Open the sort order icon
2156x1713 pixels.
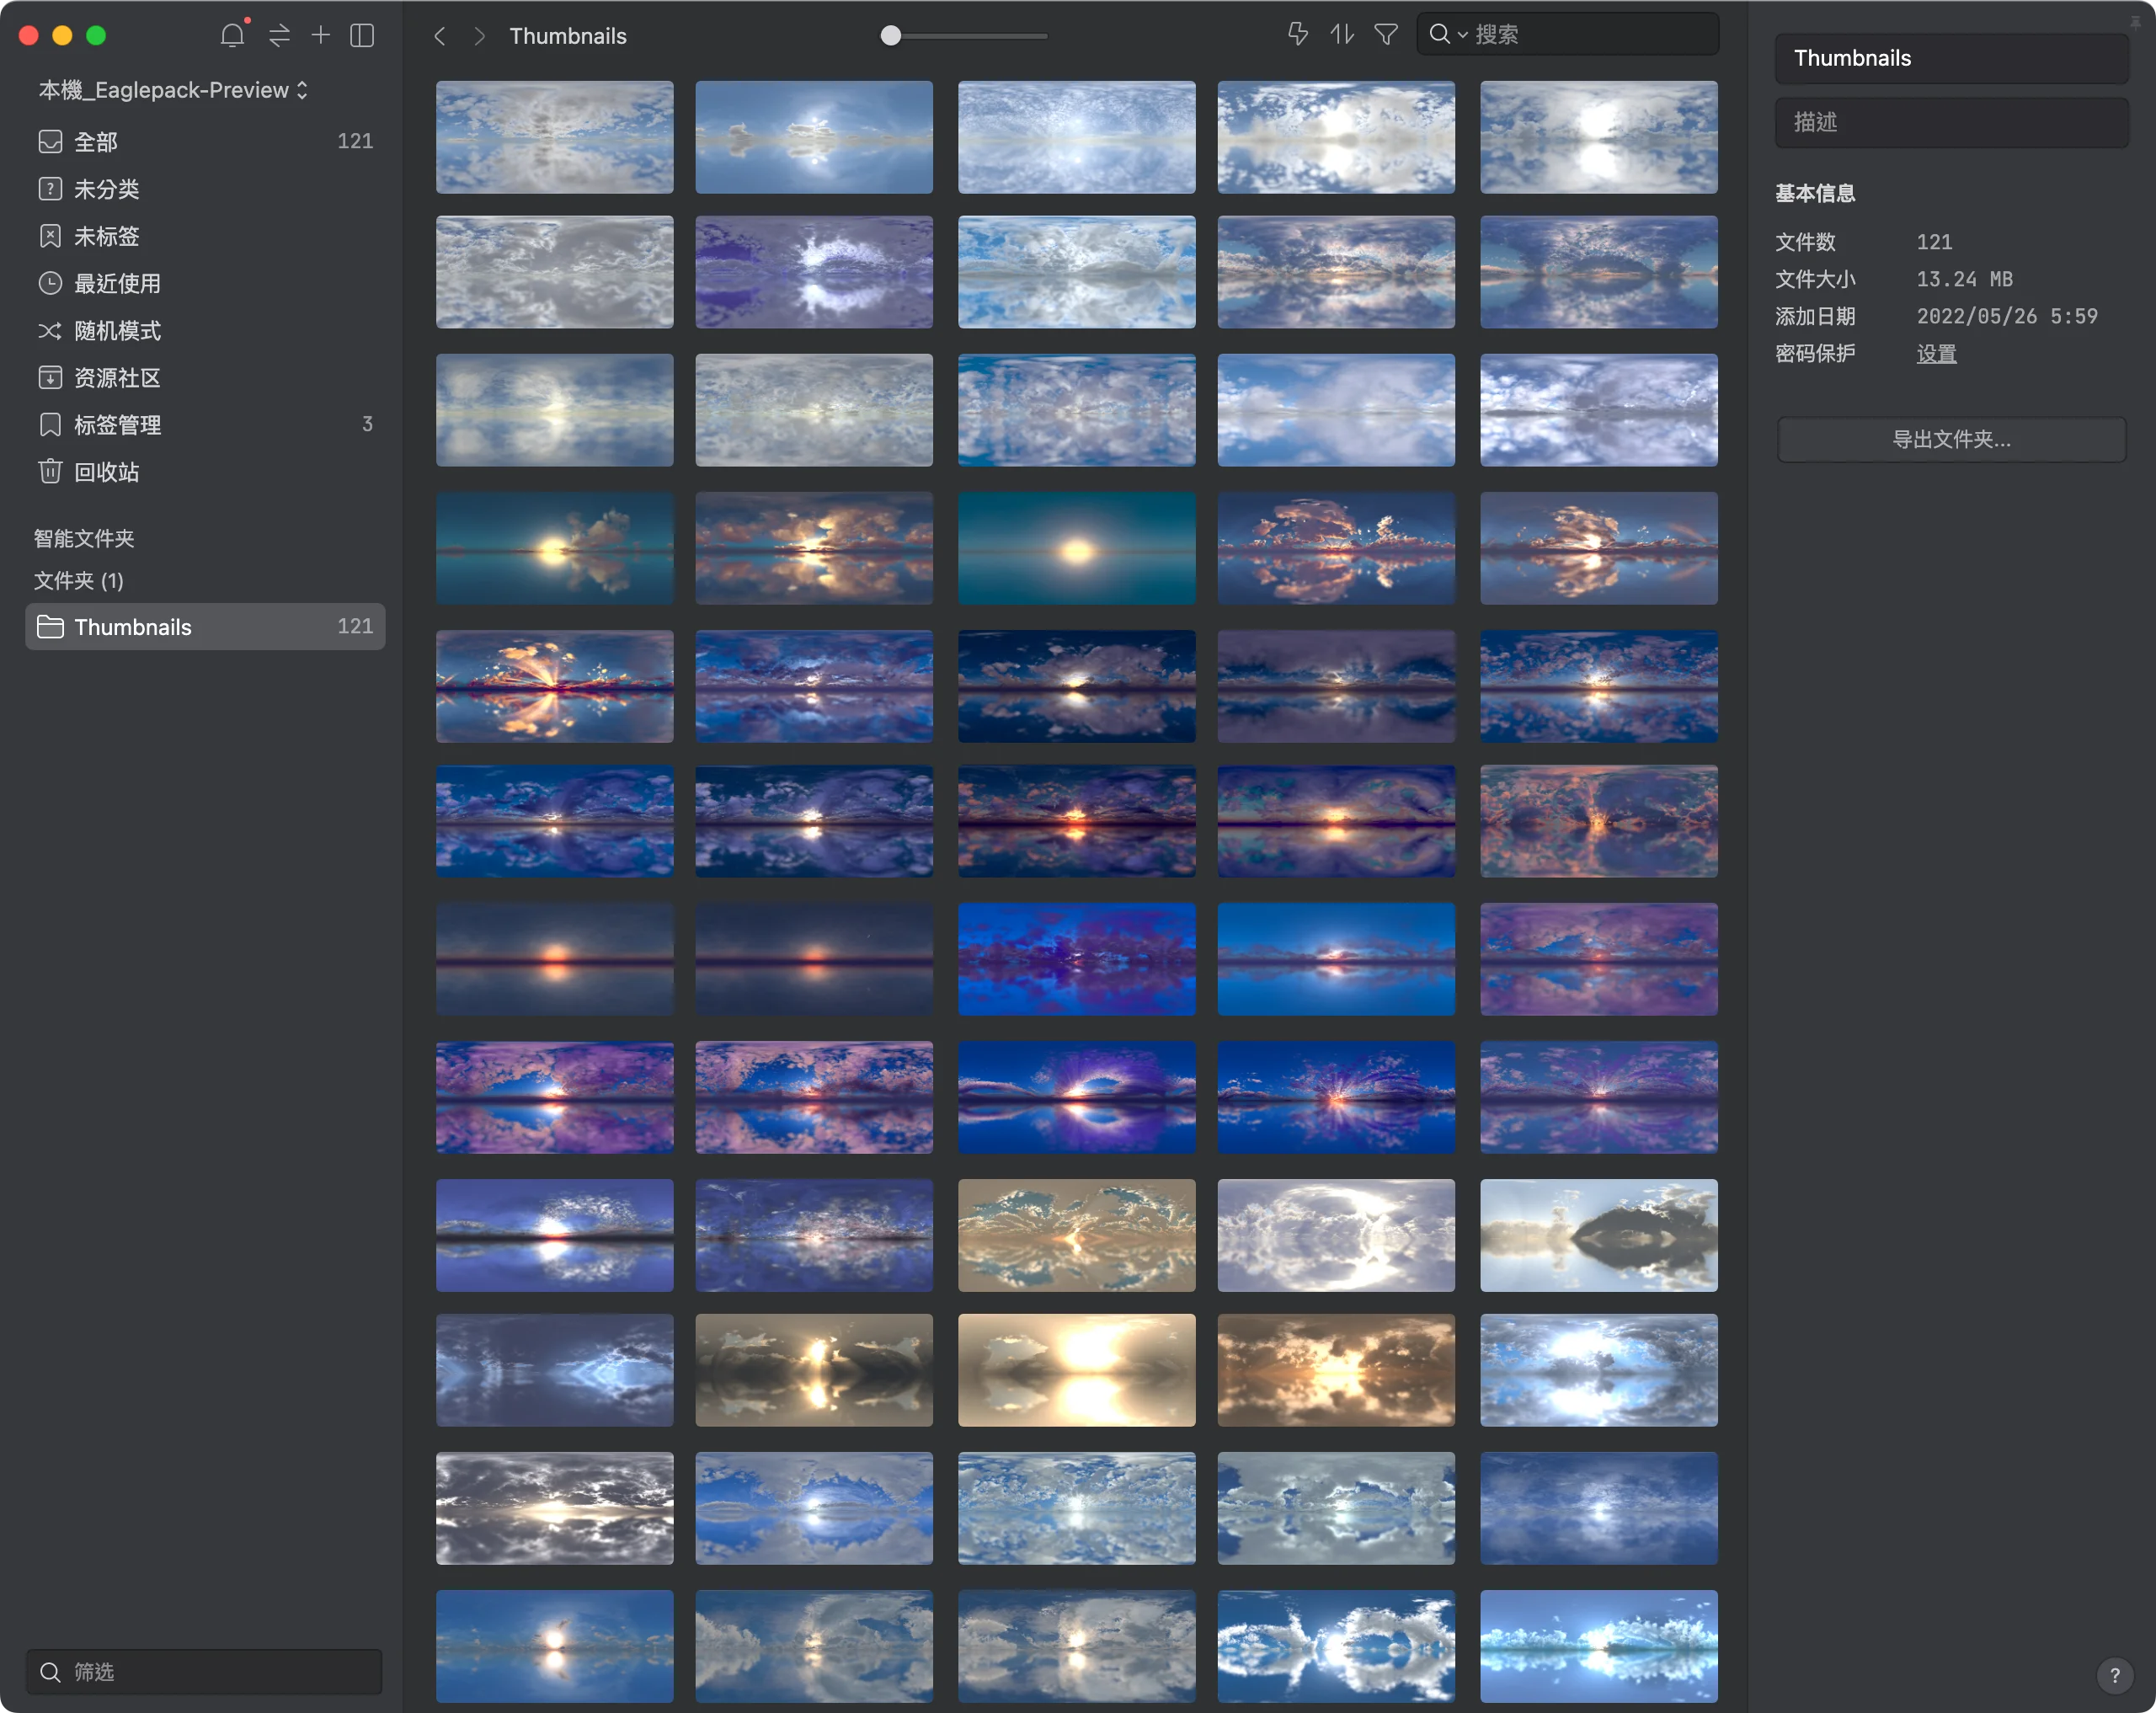(1342, 34)
